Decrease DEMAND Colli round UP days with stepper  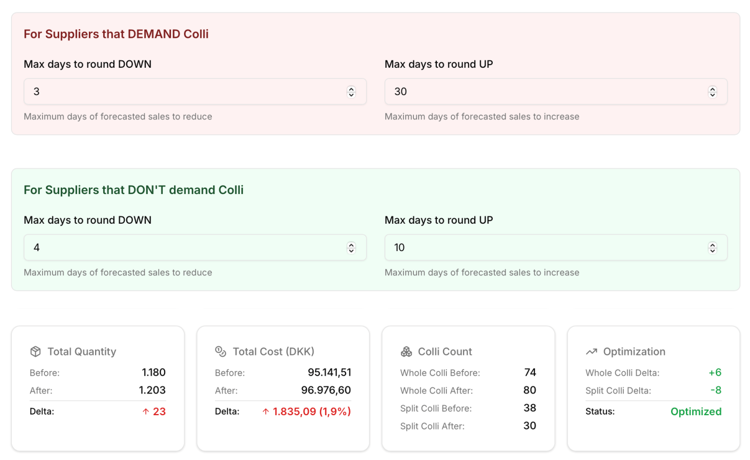point(712,94)
